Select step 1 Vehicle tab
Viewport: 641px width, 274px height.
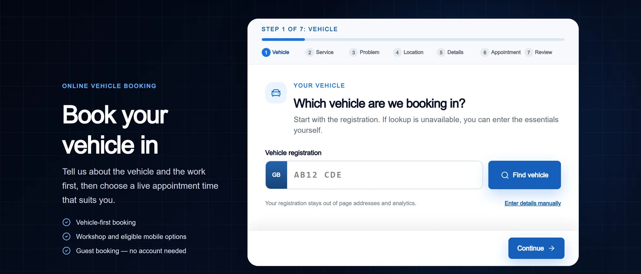pyautogui.click(x=275, y=52)
